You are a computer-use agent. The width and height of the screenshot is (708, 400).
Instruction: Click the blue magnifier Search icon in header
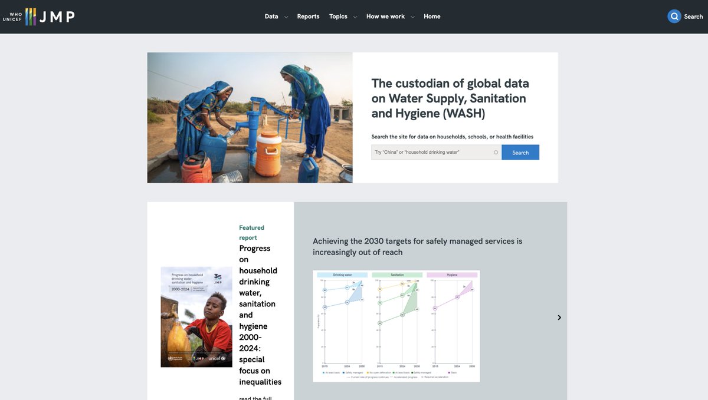674,16
